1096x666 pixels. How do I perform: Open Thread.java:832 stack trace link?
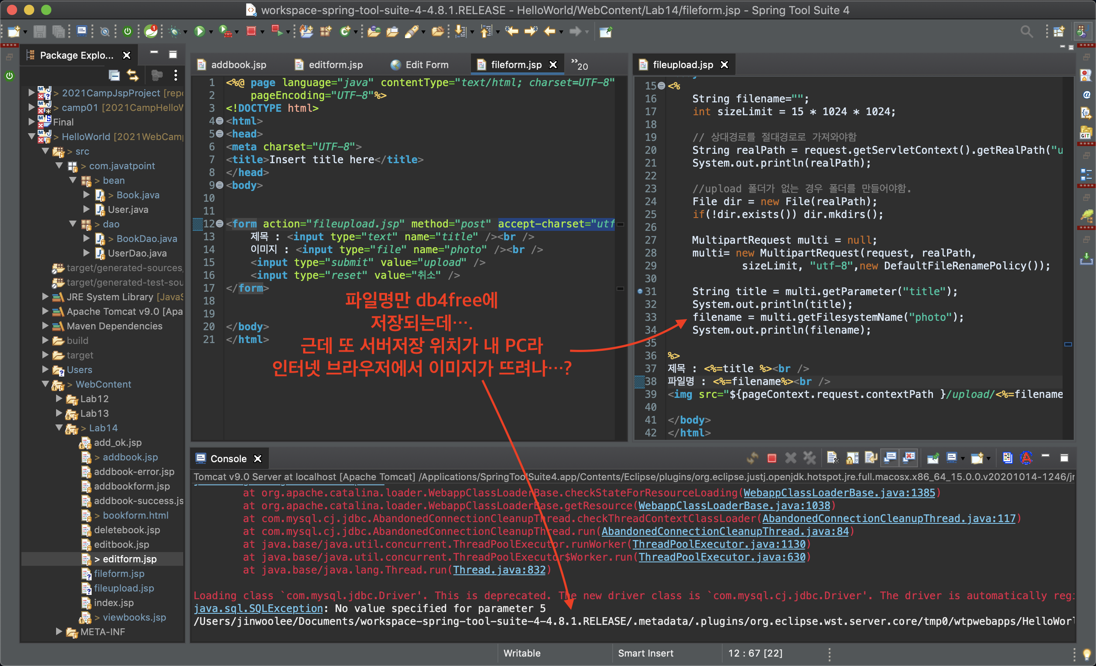click(499, 570)
